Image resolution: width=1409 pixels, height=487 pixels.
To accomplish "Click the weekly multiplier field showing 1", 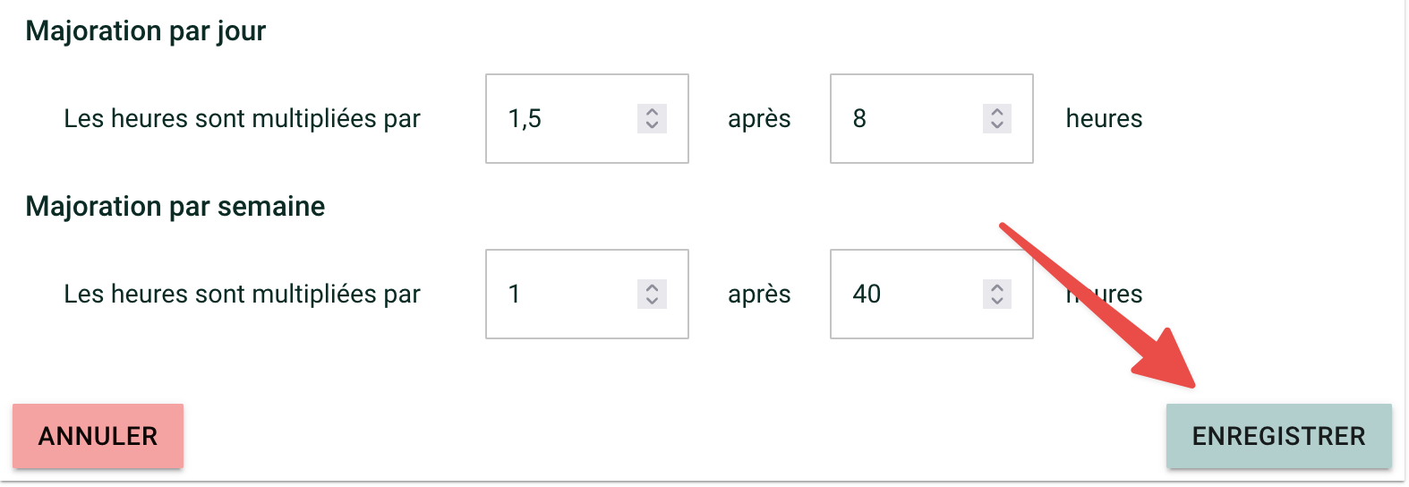I will (x=564, y=294).
